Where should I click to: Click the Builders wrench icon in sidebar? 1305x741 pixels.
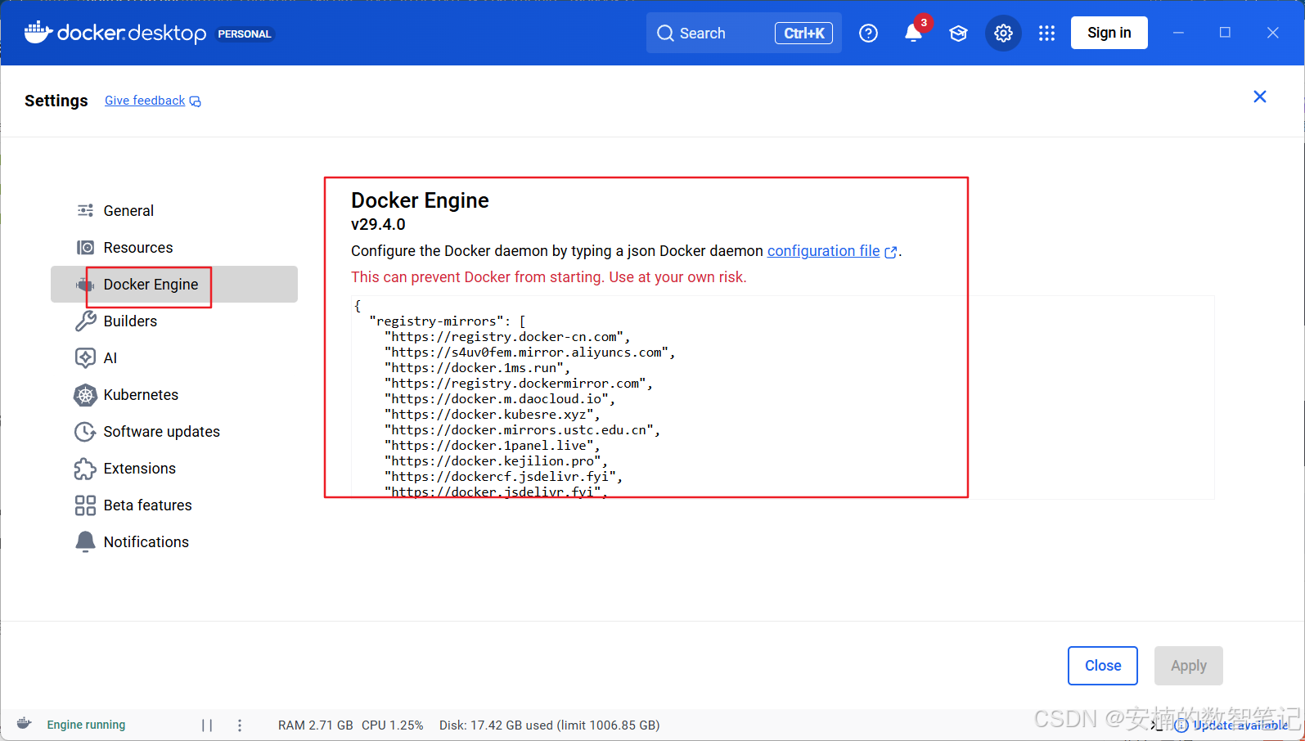click(85, 321)
